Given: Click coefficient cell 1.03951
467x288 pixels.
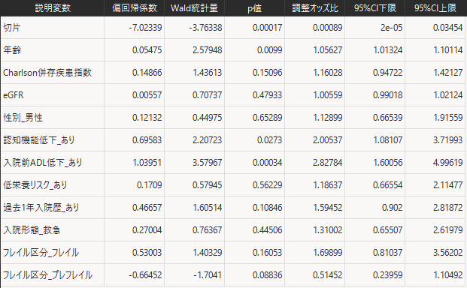Looking at the screenshot, I should pos(135,163).
